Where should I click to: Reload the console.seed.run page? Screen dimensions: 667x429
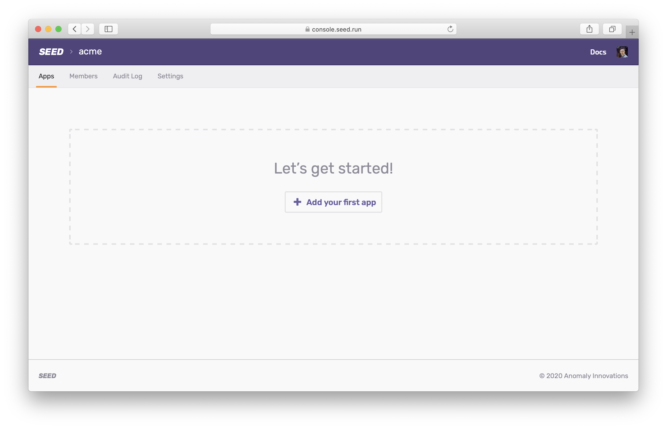pos(450,29)
